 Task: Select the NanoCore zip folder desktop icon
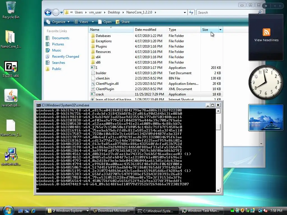click(x=11, y=39)
